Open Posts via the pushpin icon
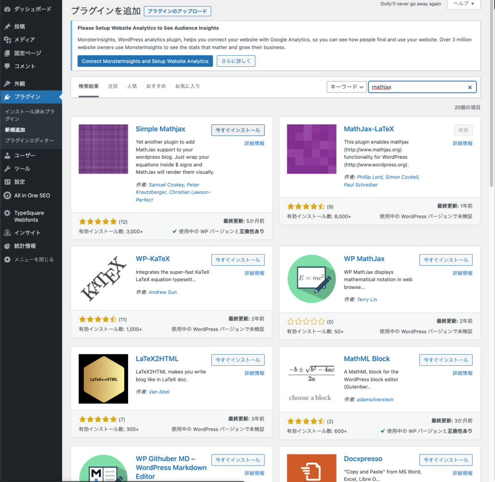The image size is (495, 482). [x=7, y=27]
